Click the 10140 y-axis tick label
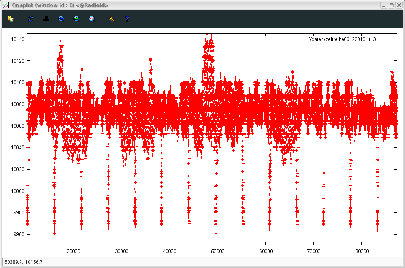 18,39
